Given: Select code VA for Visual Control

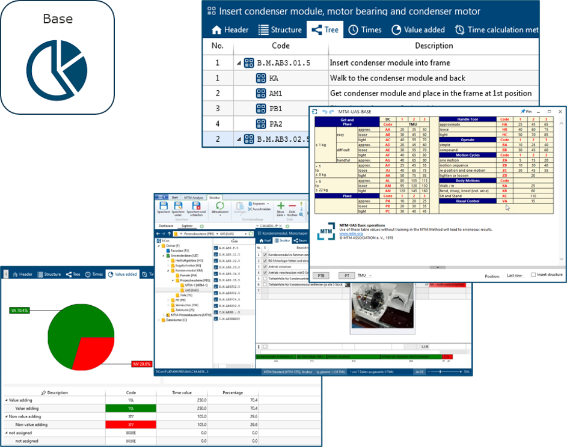Looking at the screenshot, I should pyautogui.click(x=504, y=201).
